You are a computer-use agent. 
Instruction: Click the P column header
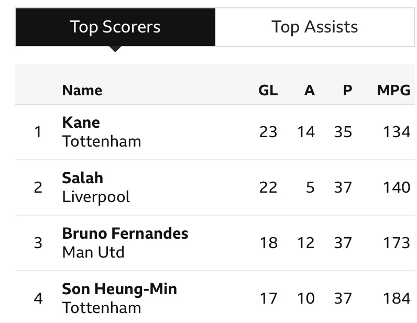[x=347, y=90]
